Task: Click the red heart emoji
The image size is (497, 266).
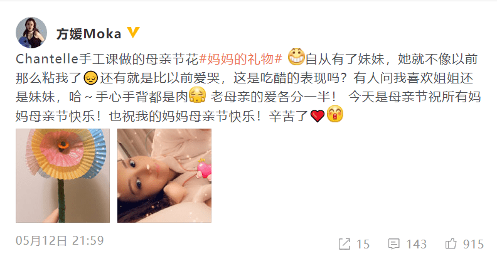Action: [318, 115]
